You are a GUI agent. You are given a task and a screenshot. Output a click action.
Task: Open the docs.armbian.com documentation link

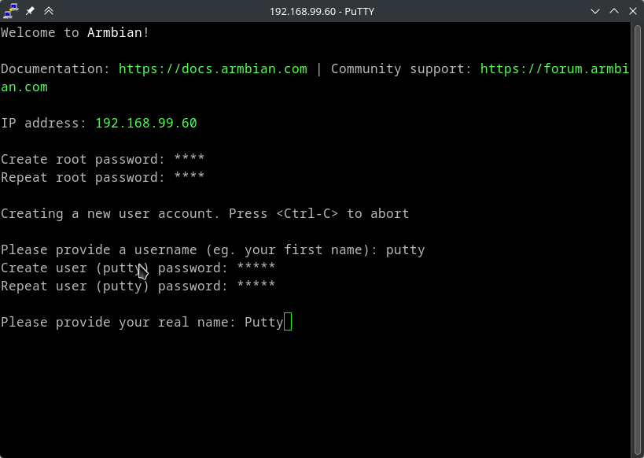tap(212, 68)
